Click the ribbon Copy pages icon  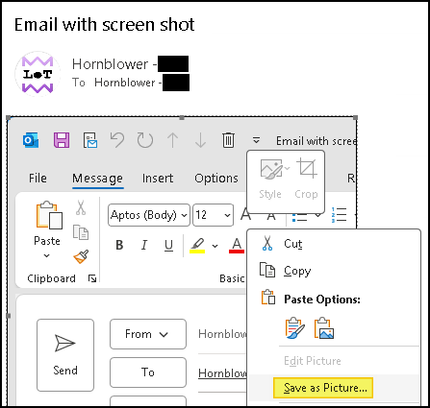click(x=81, y=232)
